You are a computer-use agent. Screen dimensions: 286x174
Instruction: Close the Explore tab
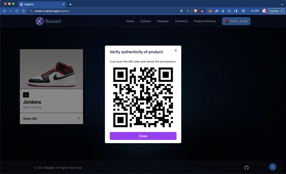(x=64, y=4)
